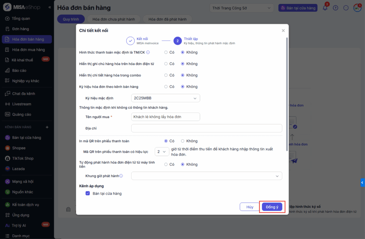
Task: Open Hóa đơn bán hàng in sidebar
Action: (27, 39)
